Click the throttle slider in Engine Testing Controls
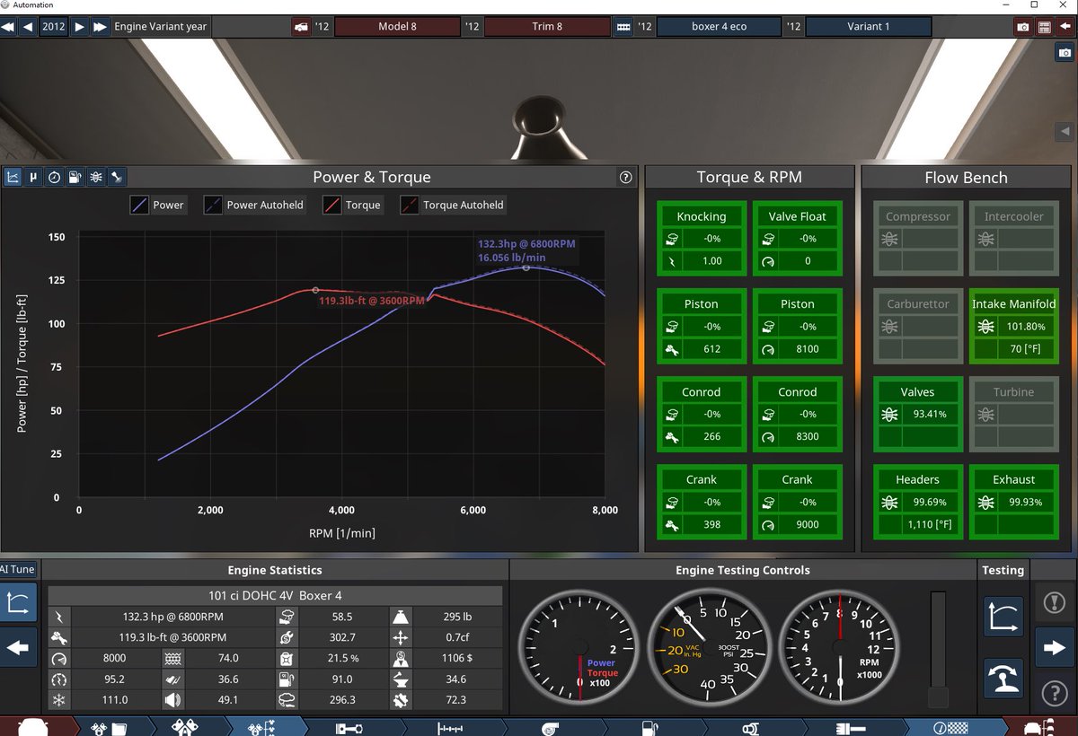The height and width of the screenshot is (736, 1078). tap(938, 648)
